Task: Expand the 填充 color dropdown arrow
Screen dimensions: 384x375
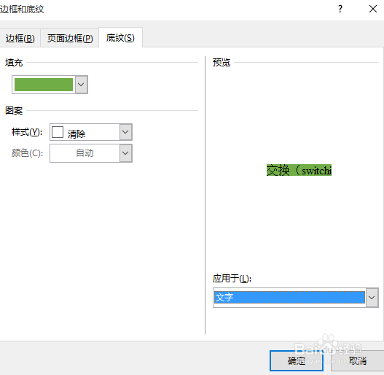Action: point(81,85)
